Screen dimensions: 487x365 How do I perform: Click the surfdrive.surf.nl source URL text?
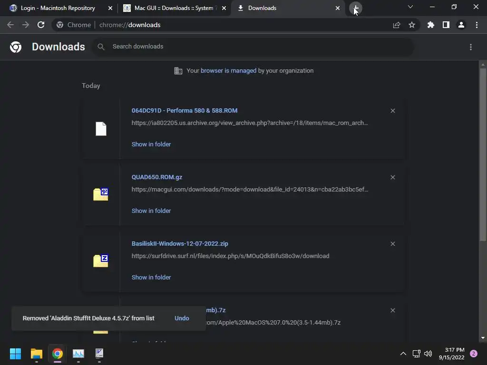point(231,256)
